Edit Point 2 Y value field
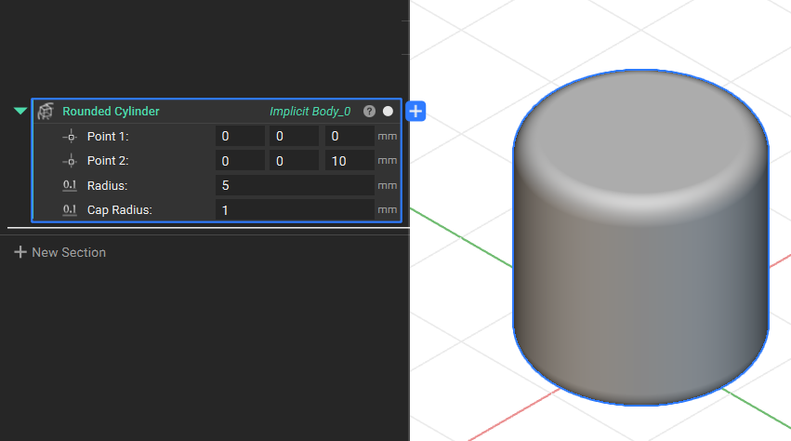This screenshot has height=441, width=791. [294, 161]
